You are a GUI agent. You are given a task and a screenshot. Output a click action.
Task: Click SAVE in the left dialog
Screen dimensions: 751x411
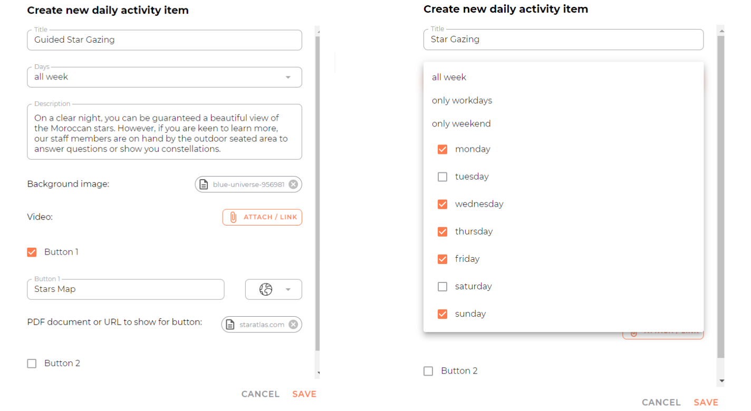(304, 394)
